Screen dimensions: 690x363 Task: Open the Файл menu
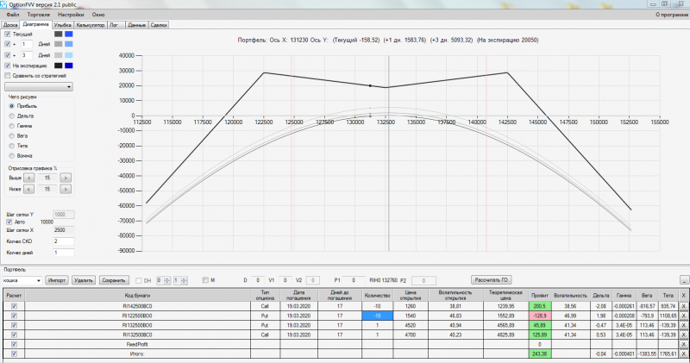click(13, 15)
